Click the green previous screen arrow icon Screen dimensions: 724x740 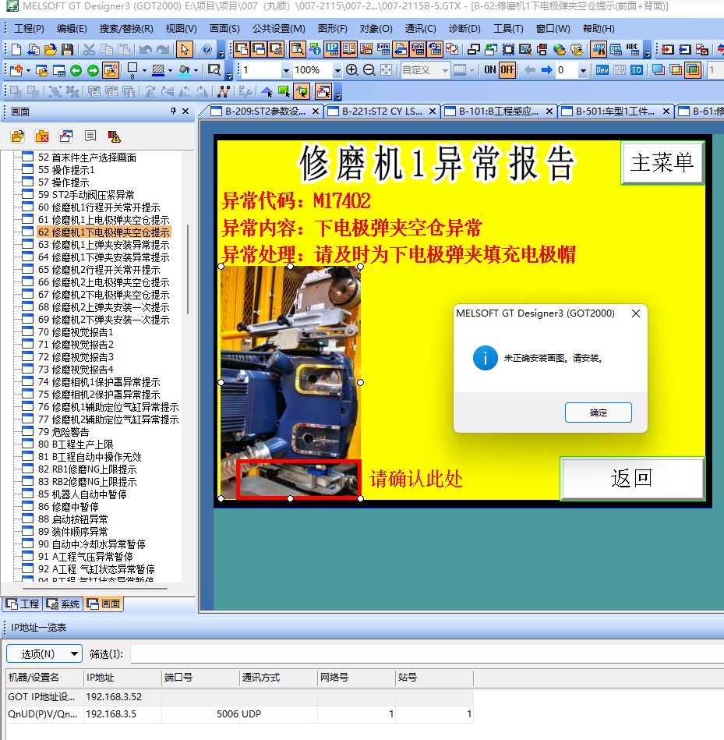(x=76, y=70)
